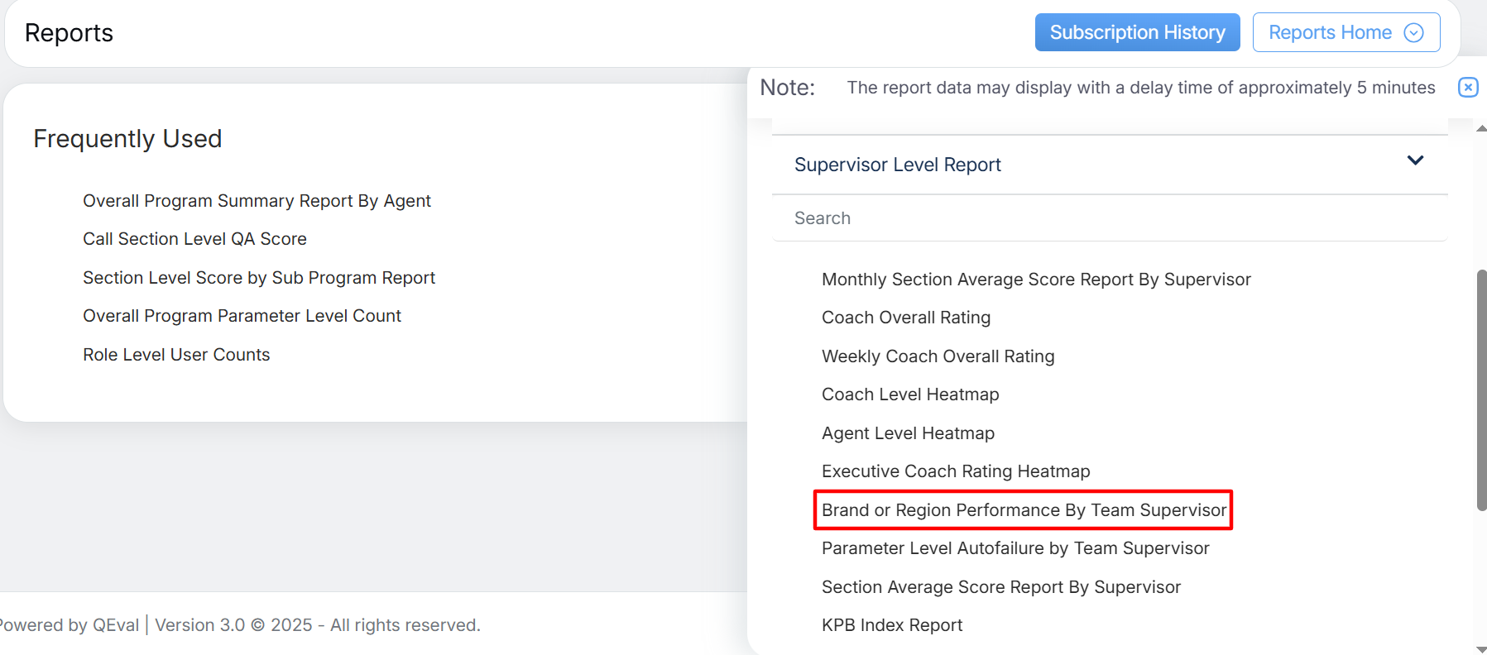Open Parameter Level Autofailure by Team Supervisor

click(x=1015, y=548)
